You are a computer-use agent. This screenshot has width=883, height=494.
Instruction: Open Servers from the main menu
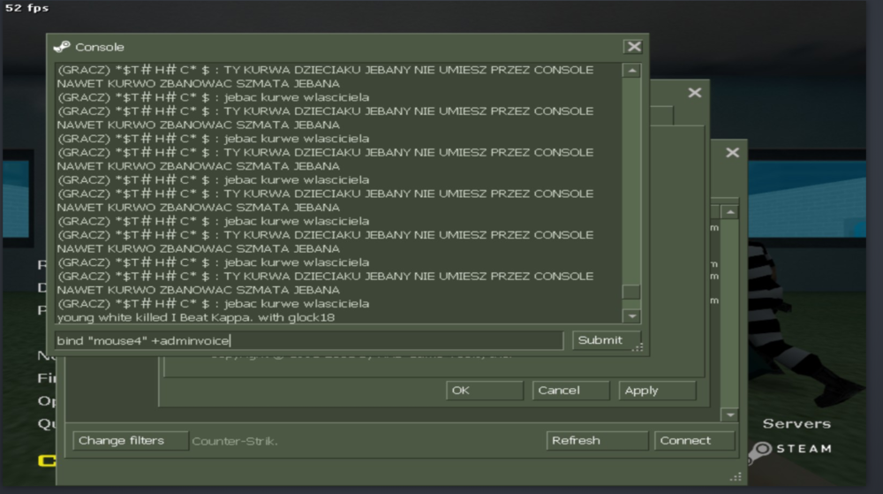pyautogui.click(x=796, y=423)
